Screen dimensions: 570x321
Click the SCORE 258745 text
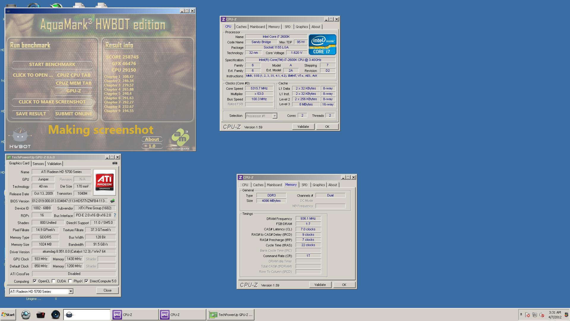tap(122, 57)
